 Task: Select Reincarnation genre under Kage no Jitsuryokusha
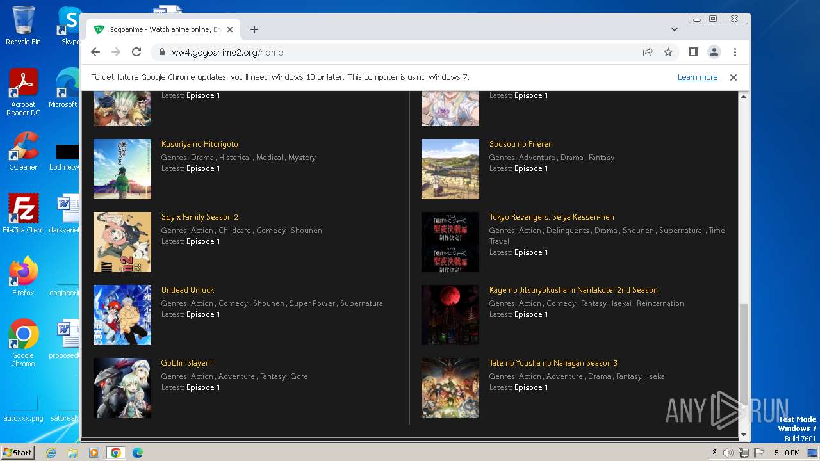click(660, 303)
